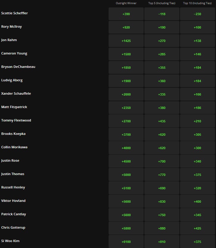Pick Viktor Hovland Top 5 +830
This screenshot has height=248, width=216.
[x=162, y=202]
